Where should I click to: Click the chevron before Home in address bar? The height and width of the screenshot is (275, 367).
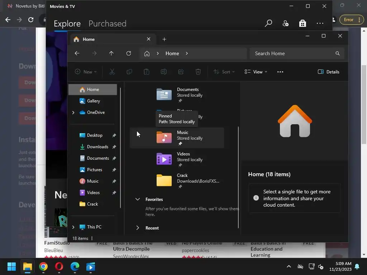[x=158, y=53]
